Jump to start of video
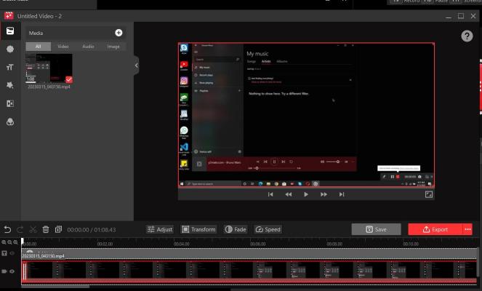 (x=270, y=194)
